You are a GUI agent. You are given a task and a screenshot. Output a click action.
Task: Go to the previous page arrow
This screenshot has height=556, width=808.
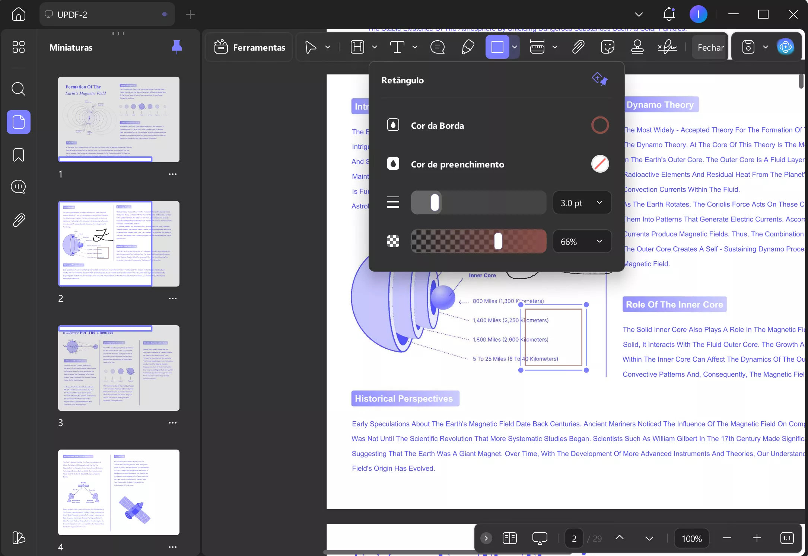(620, 538)
